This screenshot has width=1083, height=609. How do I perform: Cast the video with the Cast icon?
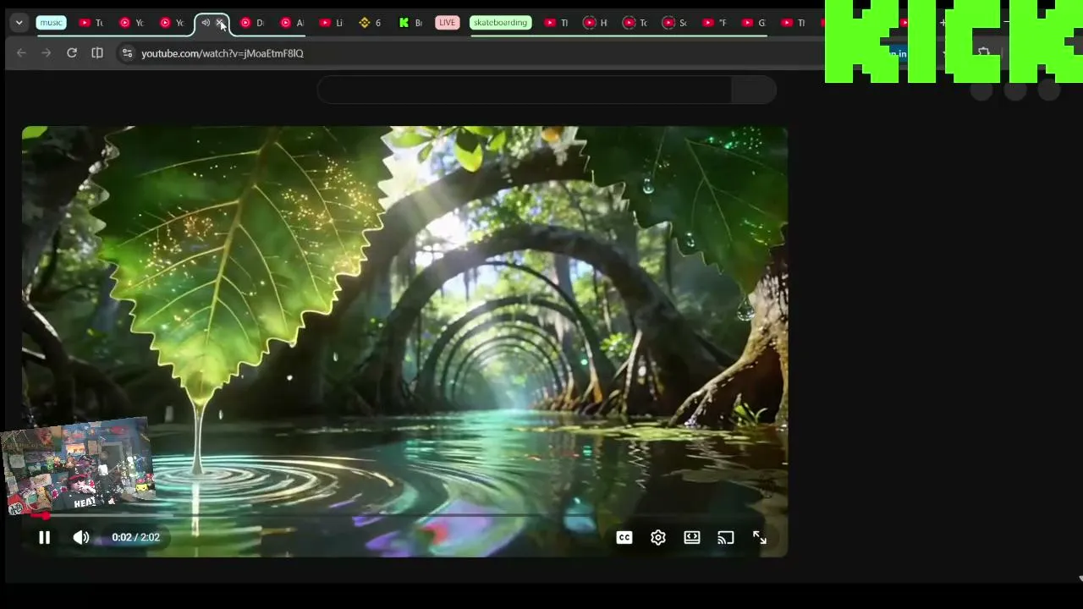click(x=726, y=537)
